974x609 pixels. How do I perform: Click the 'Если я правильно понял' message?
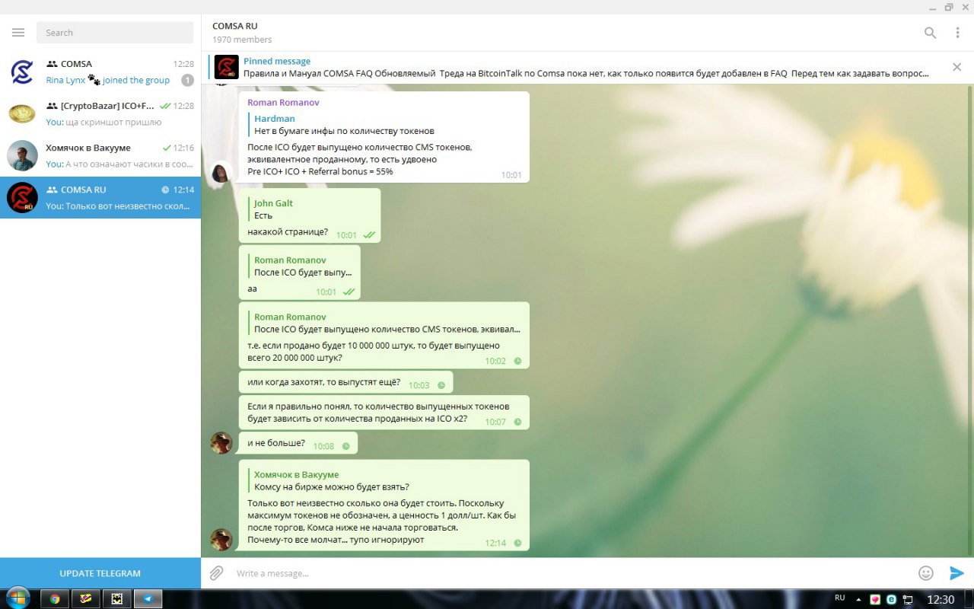[384, 413]
